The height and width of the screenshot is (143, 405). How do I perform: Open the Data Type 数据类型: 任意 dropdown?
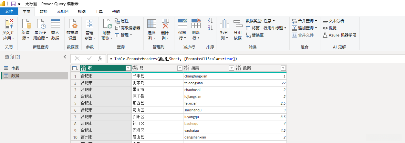click(x=260, y=21)
